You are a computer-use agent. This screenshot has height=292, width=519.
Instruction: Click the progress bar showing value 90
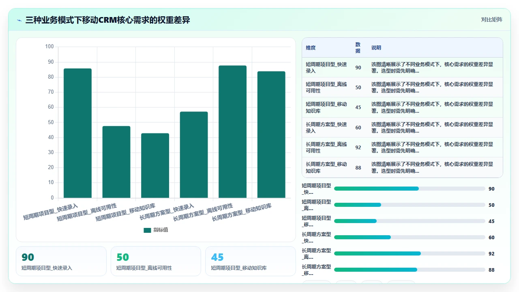[410, 189]
